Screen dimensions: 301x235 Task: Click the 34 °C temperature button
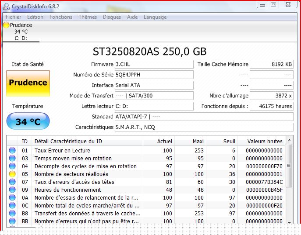(x=28, y=121)
